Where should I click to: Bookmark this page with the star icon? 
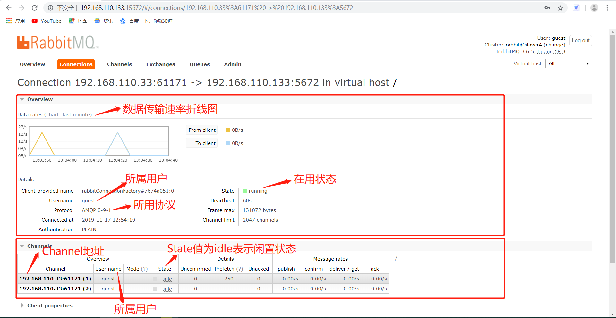pos(560,8)
